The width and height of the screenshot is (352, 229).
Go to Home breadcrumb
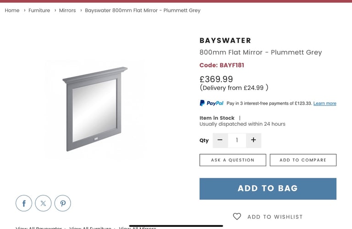pos(12,11)
